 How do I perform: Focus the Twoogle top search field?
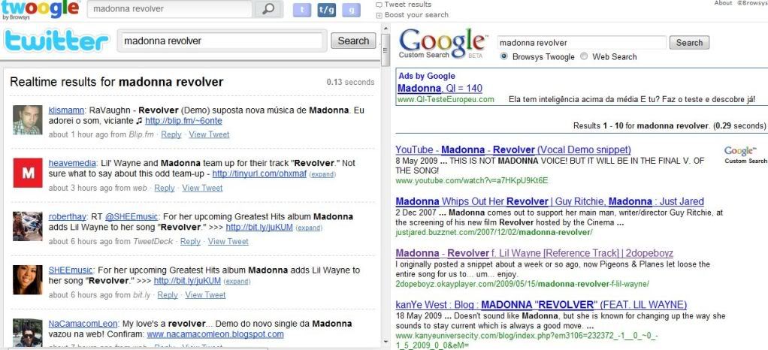coord(170,9)
